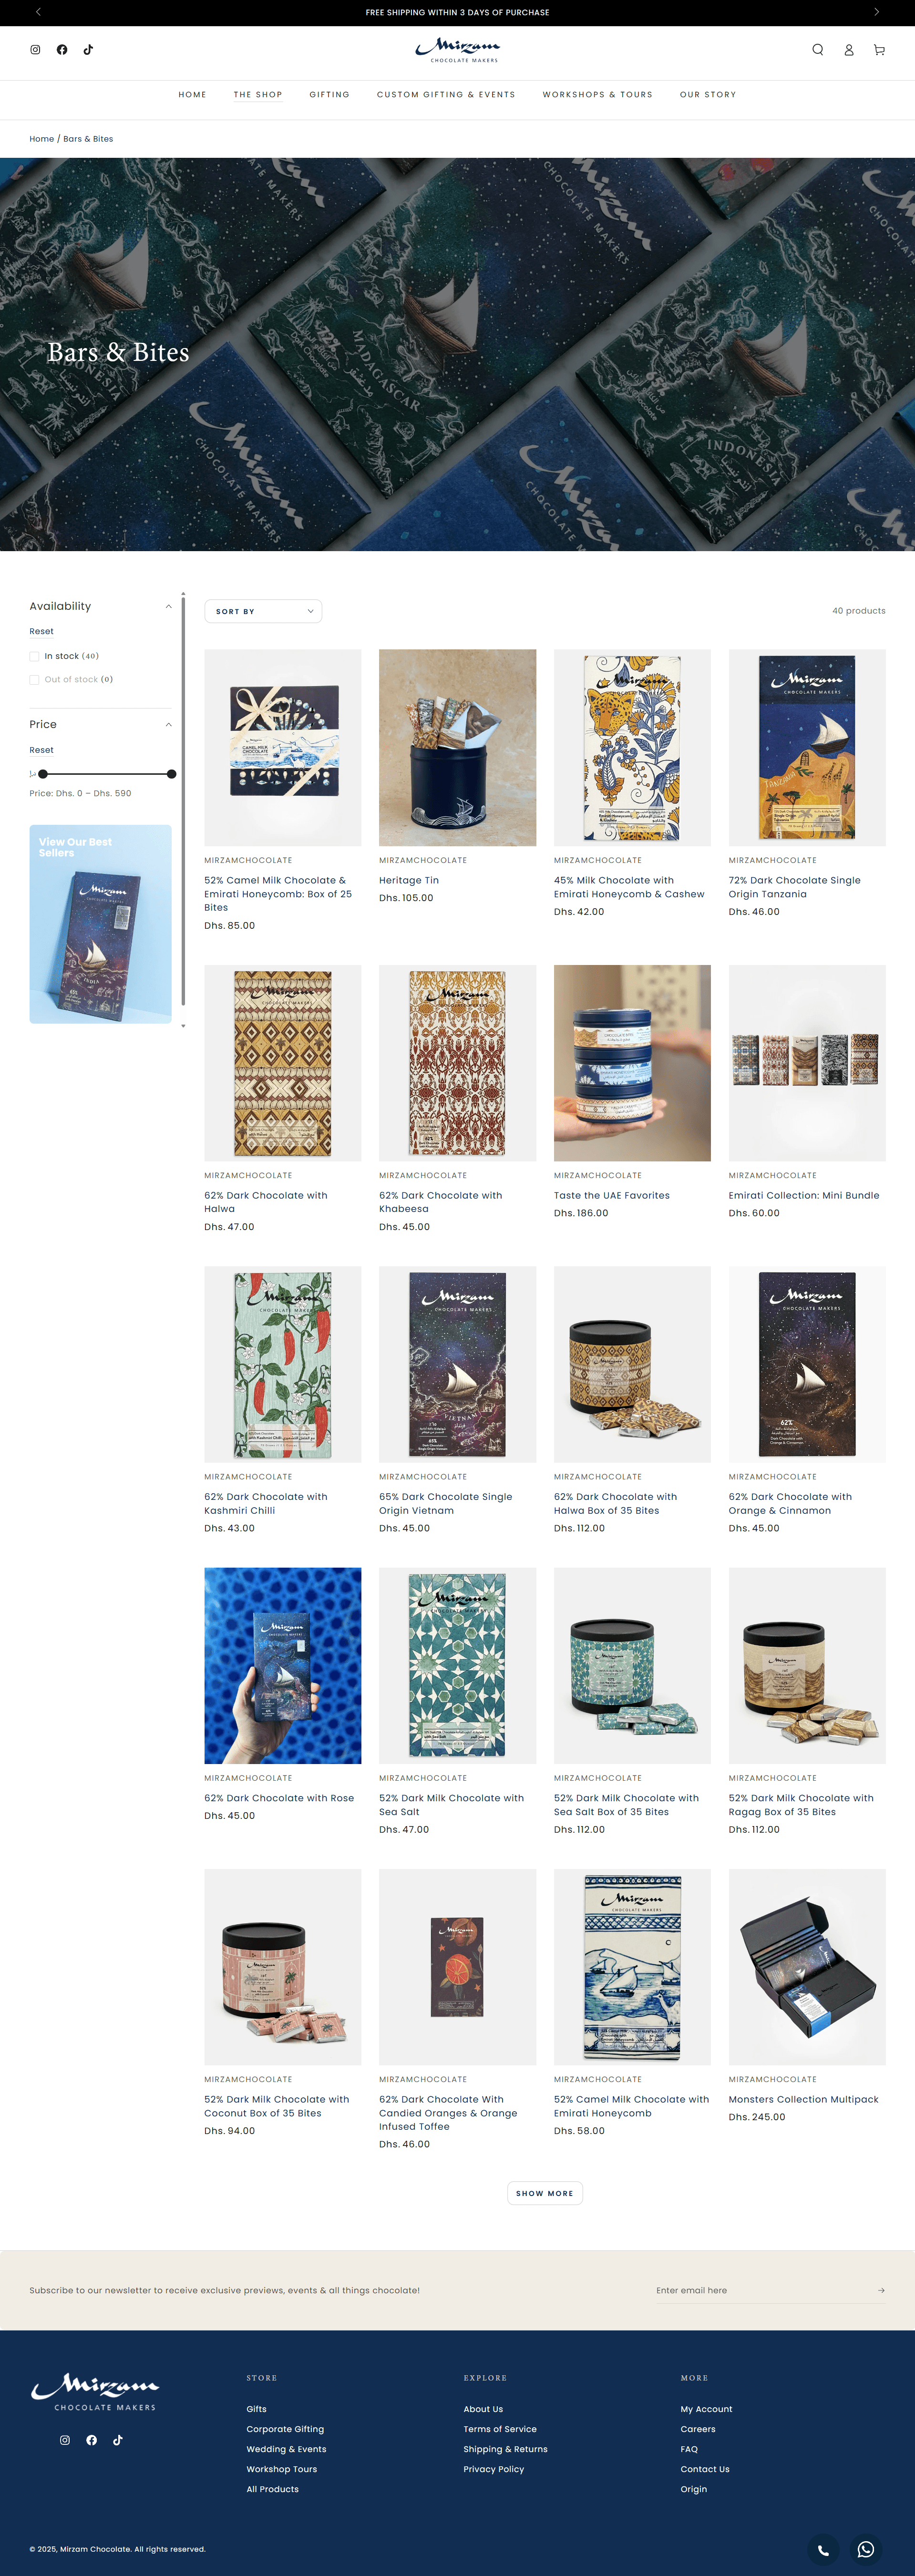Click the phone call floating icon
915x2576 pixels.
coord(823,2549)
